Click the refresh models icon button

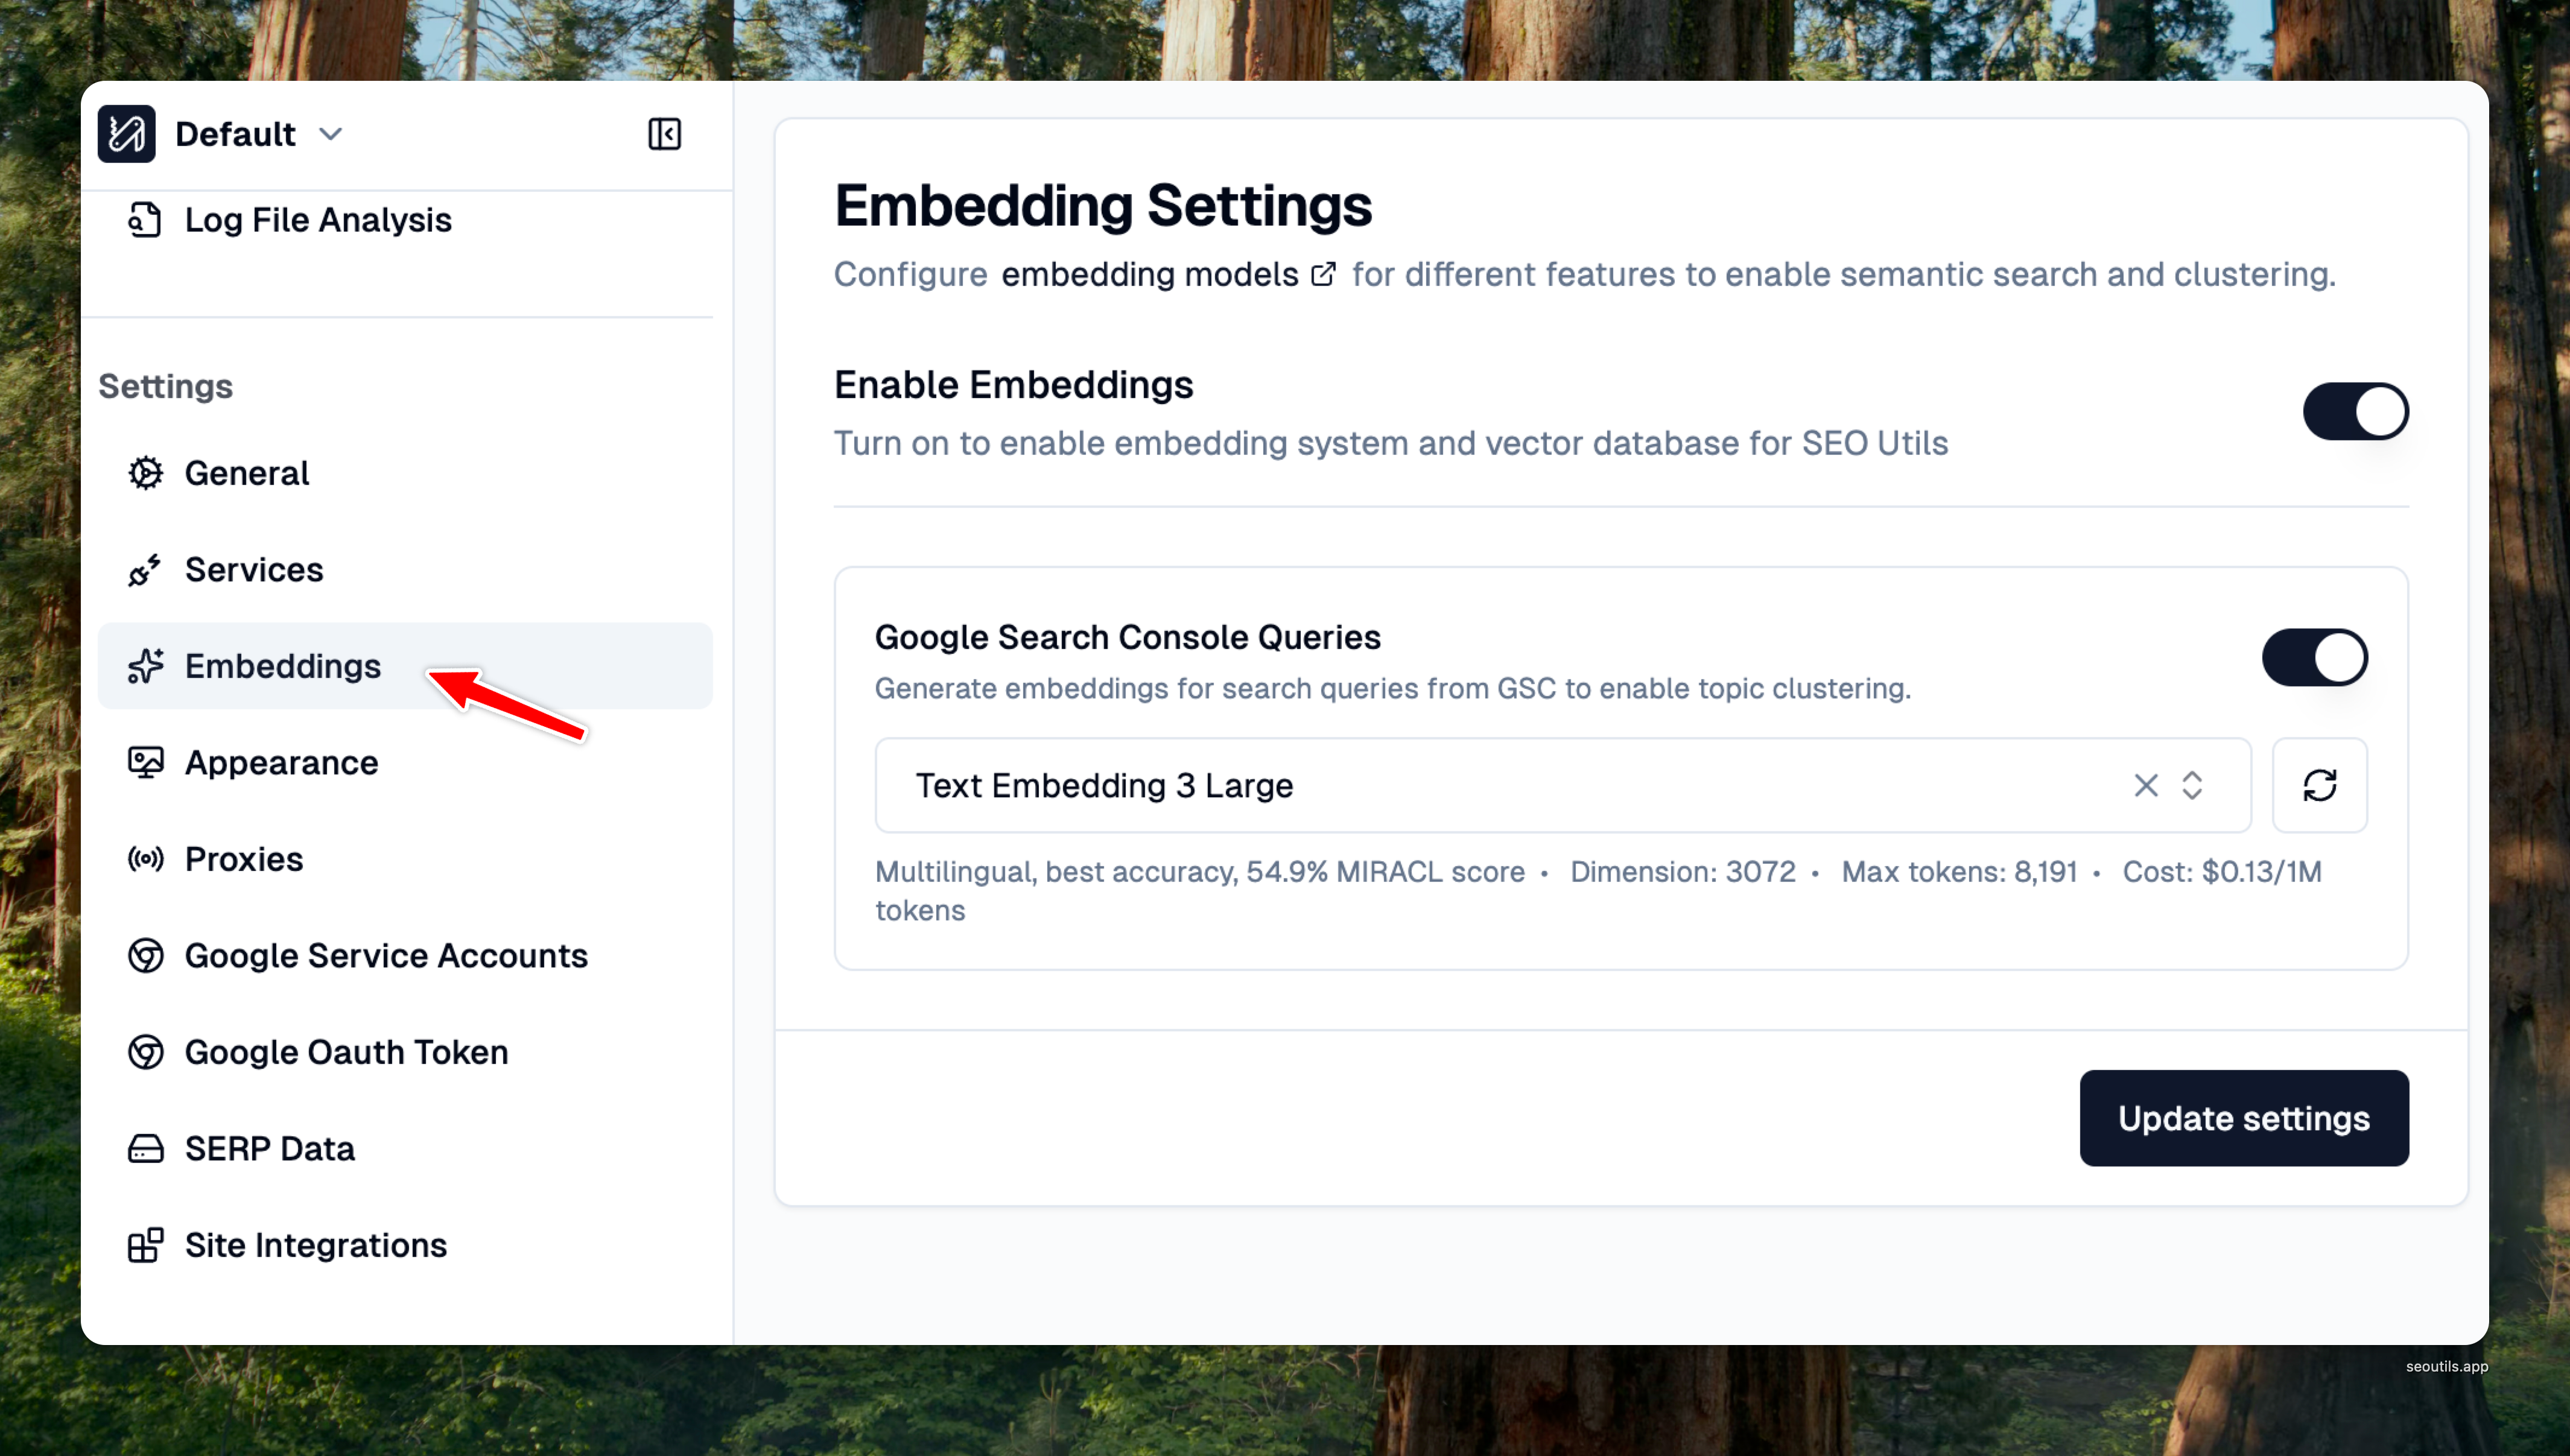tap(2319, 785)
